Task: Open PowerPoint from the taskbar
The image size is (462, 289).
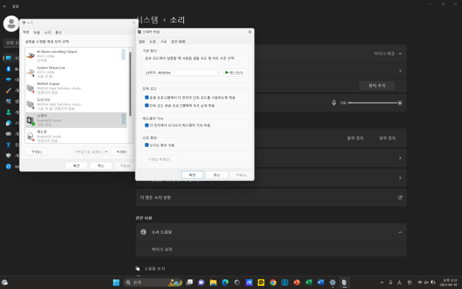Action: [297, 282]
